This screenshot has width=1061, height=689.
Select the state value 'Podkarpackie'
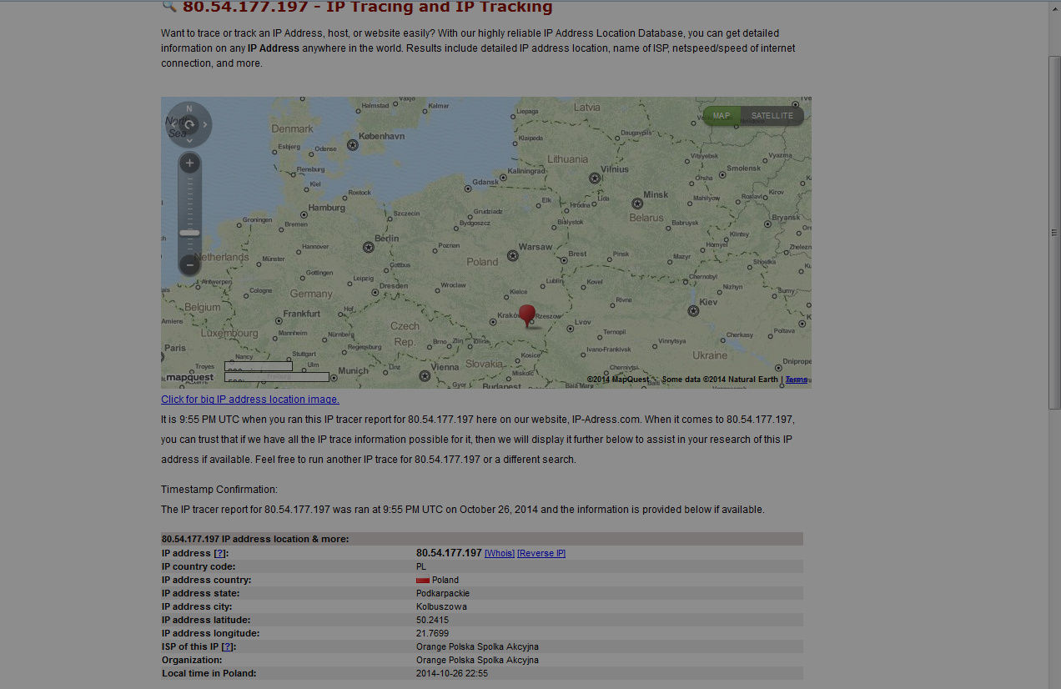tap(443, 593)
